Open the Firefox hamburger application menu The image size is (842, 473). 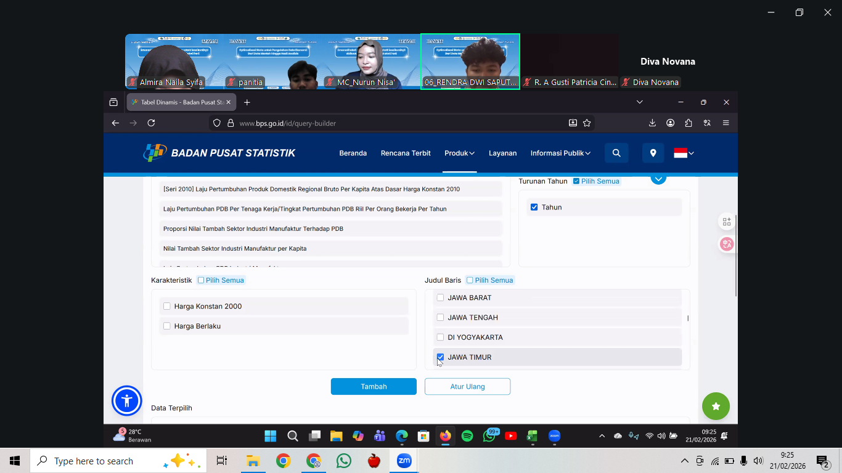click(x=726, y=123)
